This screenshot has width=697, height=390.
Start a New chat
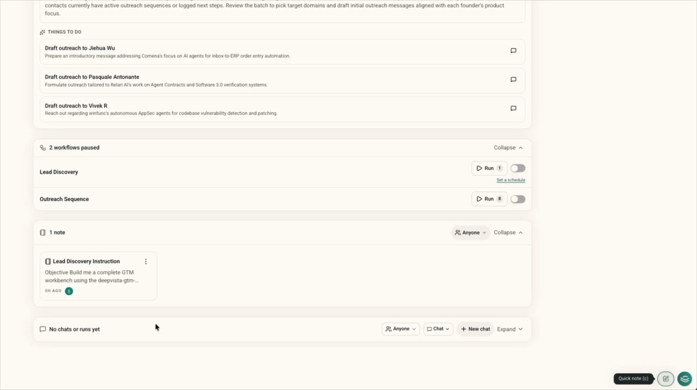pos(475,329)
